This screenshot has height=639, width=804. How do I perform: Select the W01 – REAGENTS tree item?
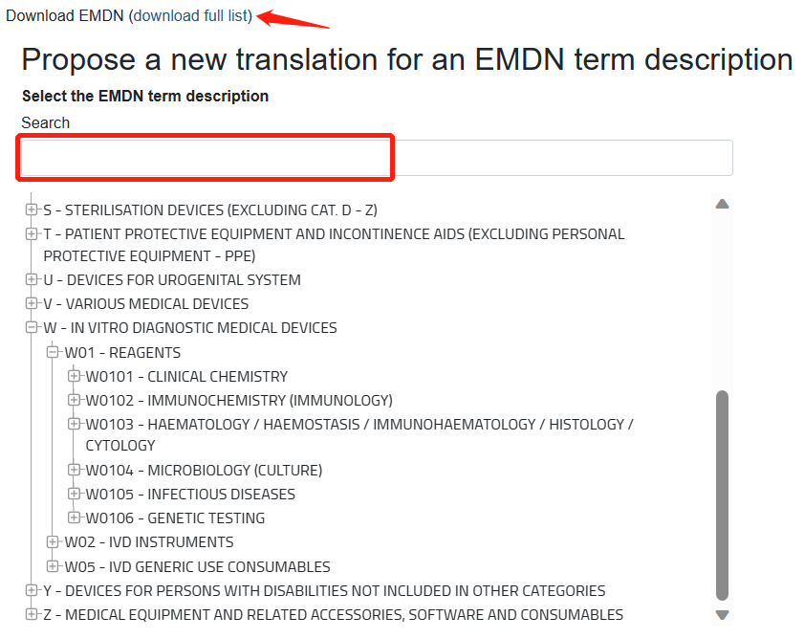click(x=122, y=352)
